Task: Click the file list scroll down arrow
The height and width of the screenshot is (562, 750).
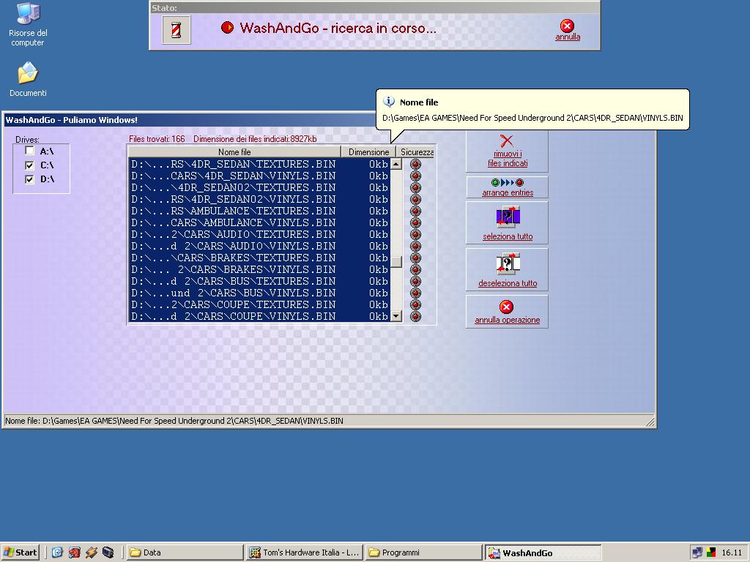Action: (x=396, y=316)
